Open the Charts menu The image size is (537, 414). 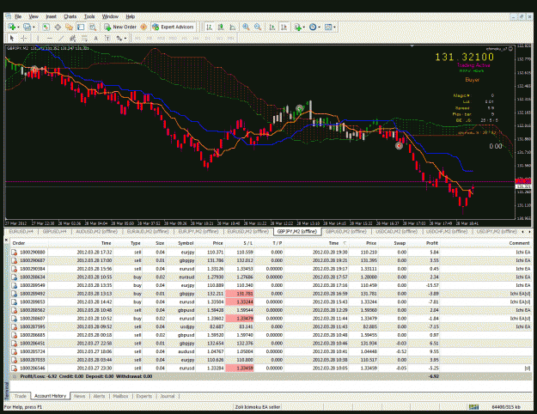point(70,16)
